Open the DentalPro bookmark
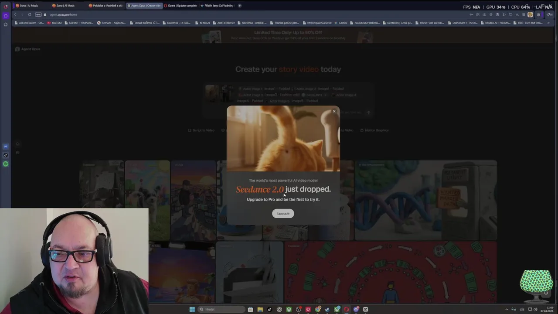 pos(398,23)
